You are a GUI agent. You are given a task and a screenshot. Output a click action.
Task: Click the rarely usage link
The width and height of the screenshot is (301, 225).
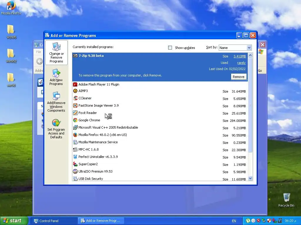point(241,63)
